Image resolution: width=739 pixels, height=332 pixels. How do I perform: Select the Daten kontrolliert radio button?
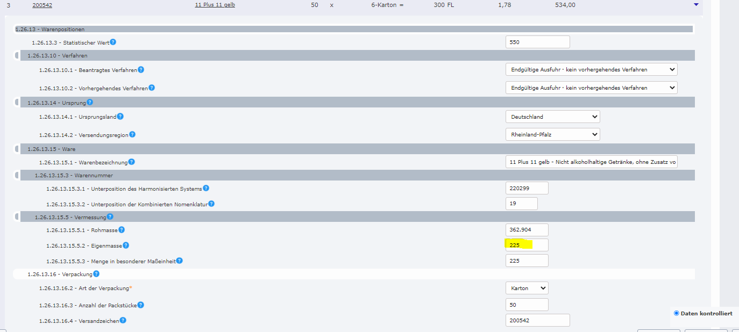(677, 313)
